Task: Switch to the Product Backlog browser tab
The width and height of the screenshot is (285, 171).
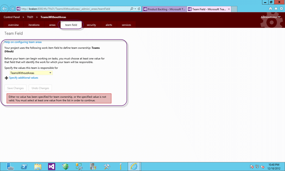Action: (164, 9)
